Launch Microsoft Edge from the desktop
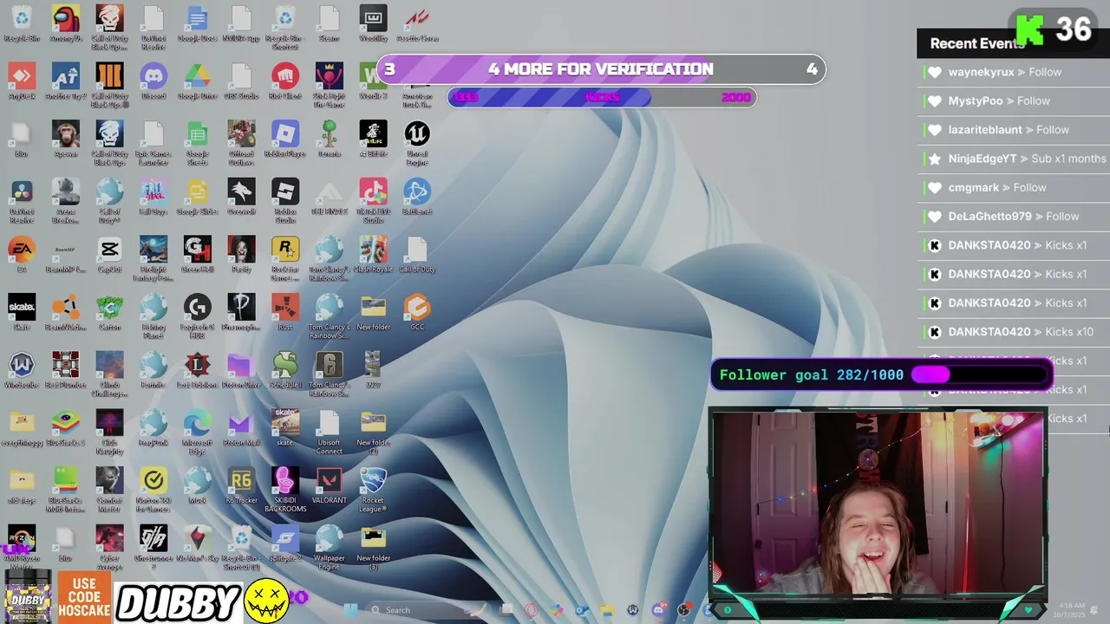Image resolution: width=1110 pixels, height=624 pixels. point(198,432)
